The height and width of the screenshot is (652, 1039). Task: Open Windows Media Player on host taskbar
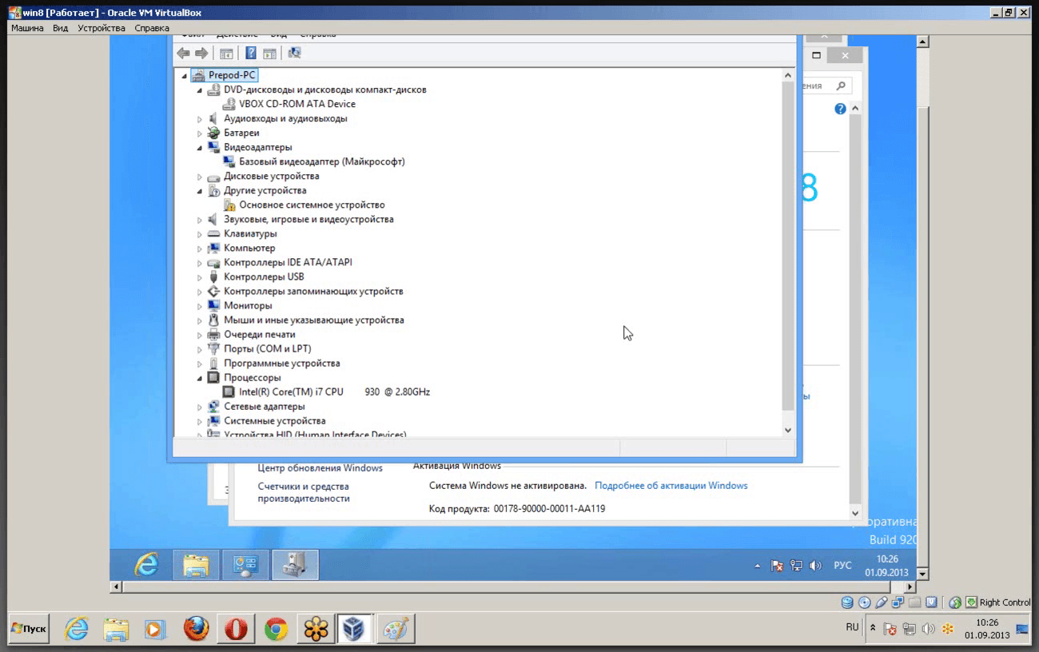(x=155, y=629)
